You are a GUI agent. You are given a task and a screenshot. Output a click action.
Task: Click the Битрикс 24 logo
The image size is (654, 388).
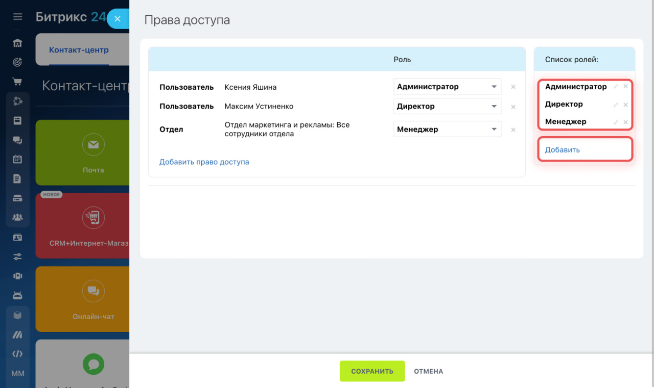click(71, 17)
